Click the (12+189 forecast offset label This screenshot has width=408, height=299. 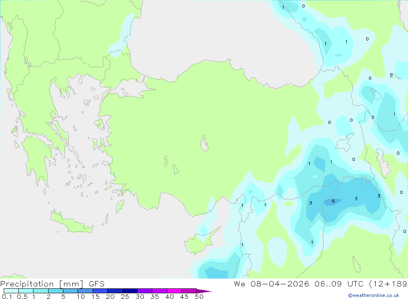click(x=388, y=284)
